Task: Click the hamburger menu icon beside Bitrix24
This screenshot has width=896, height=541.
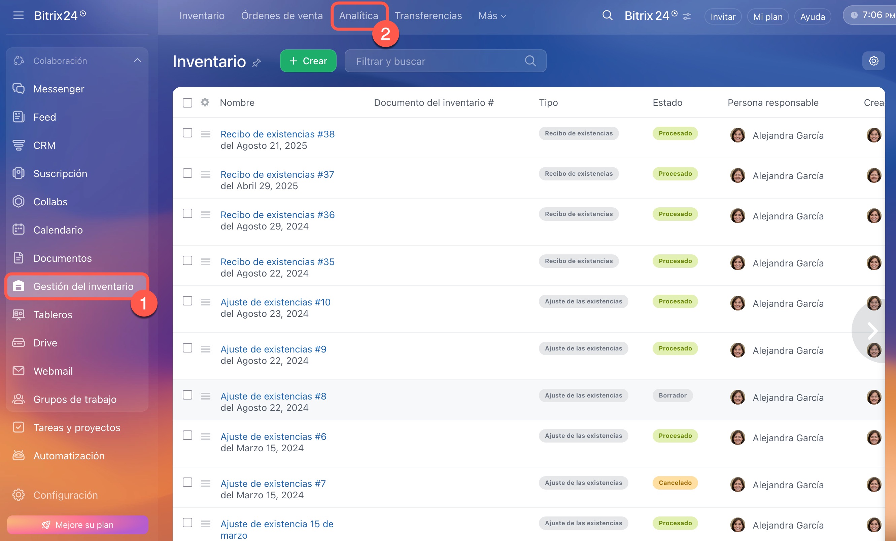Action: (18, 15)
